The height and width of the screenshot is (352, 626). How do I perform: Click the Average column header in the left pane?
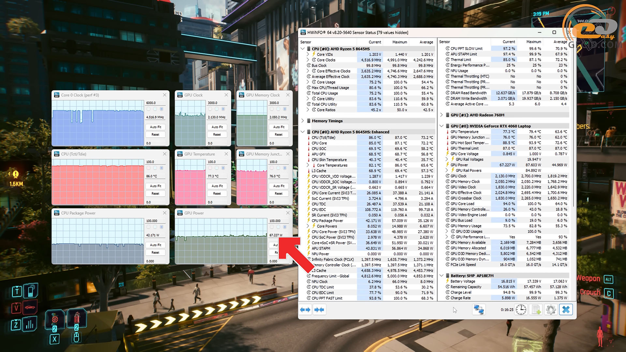[422, 42]
